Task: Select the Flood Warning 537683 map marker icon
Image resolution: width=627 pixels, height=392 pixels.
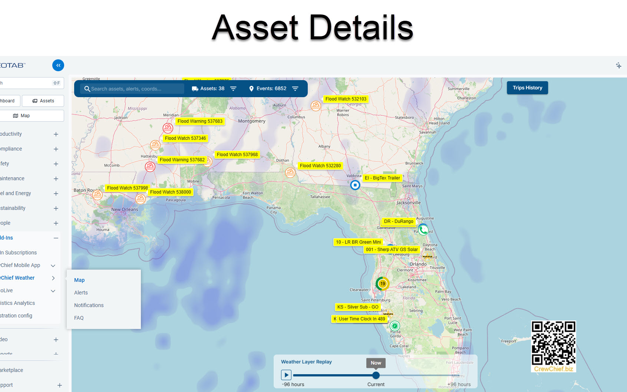Action: tap(168, 128)
